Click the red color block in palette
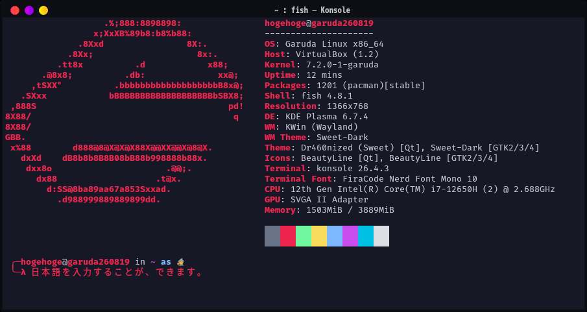587x312 pixels. pos(288,236)
